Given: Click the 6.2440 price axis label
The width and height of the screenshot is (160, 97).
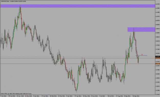Looking at the screenshot, I should pos(157,4).
